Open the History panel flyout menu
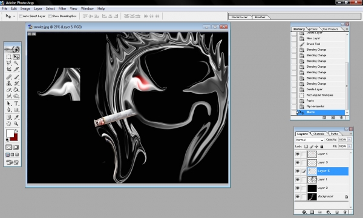Screen dimensions: 363x218 coord(347,29)
